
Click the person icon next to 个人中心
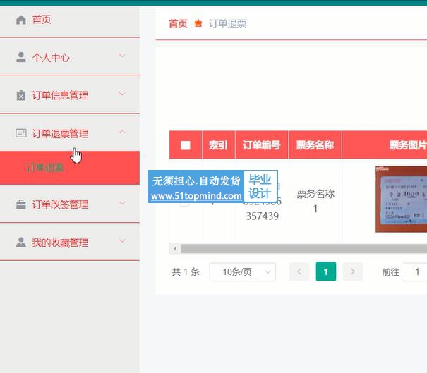21,58
